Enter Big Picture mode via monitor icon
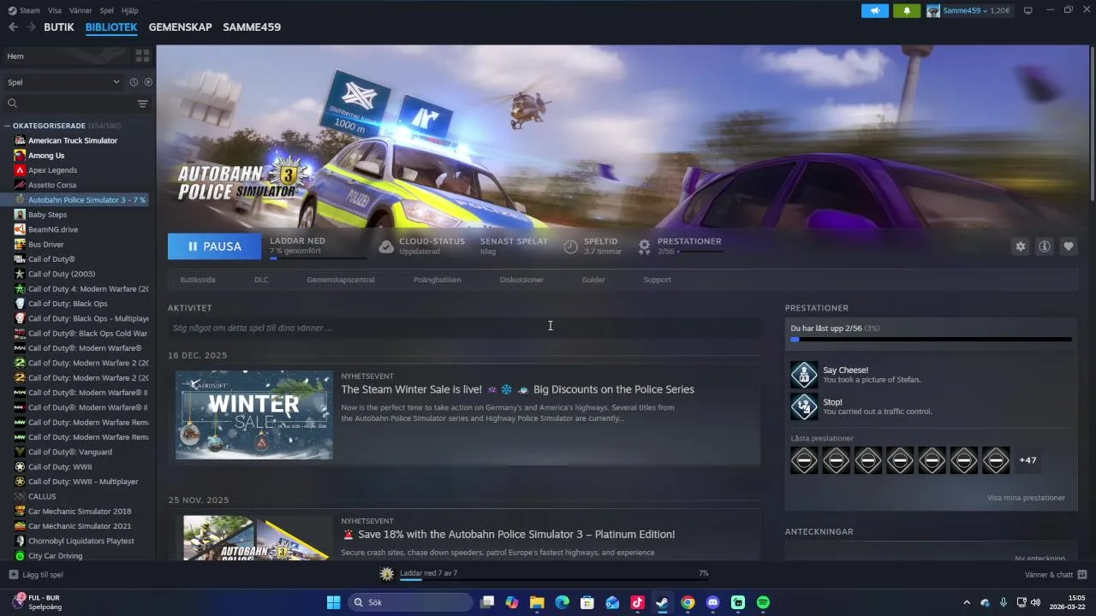 pyautogui.click(x=1027, y=10)
